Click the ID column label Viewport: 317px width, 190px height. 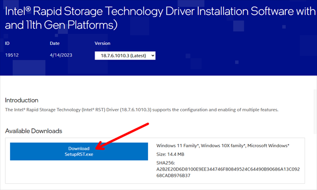click(7, 43)
